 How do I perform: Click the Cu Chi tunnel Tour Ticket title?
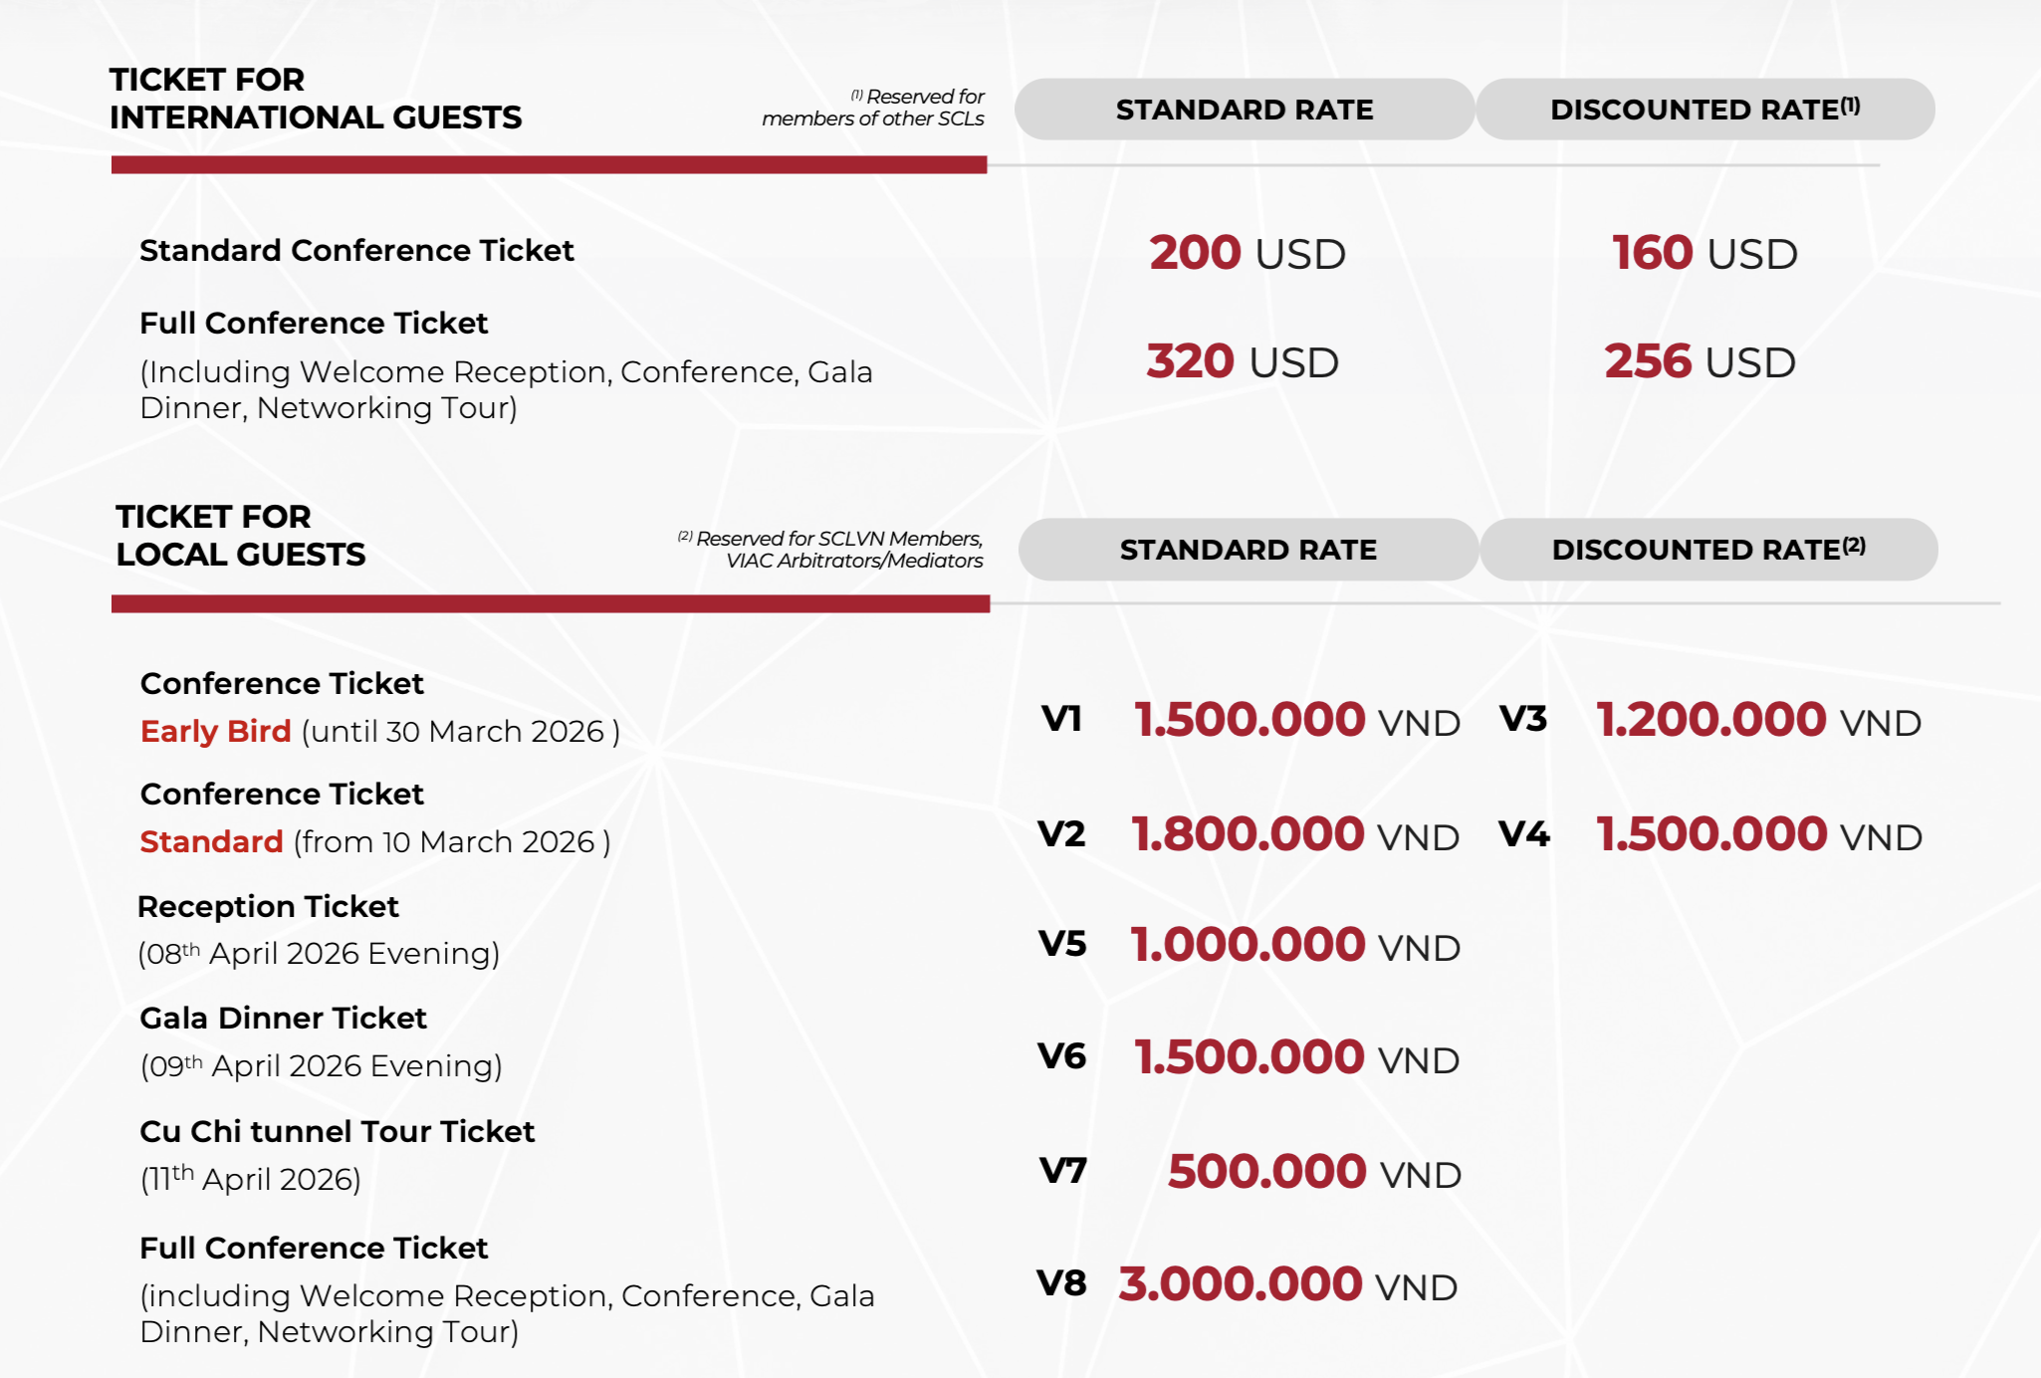(337, 1131)
